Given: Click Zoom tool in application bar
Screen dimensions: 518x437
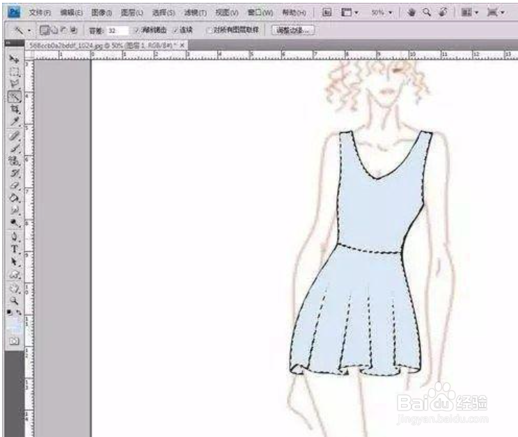Looking at the screenshot, I should click(x=427, y=13).
